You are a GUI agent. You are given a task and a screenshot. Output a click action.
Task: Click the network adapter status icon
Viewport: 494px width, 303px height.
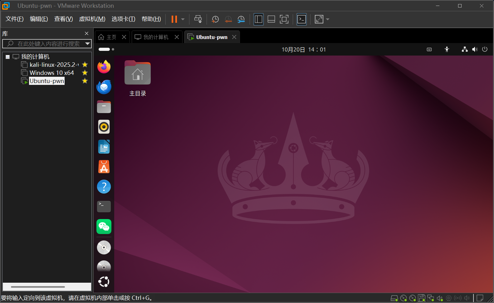(431, 298)
